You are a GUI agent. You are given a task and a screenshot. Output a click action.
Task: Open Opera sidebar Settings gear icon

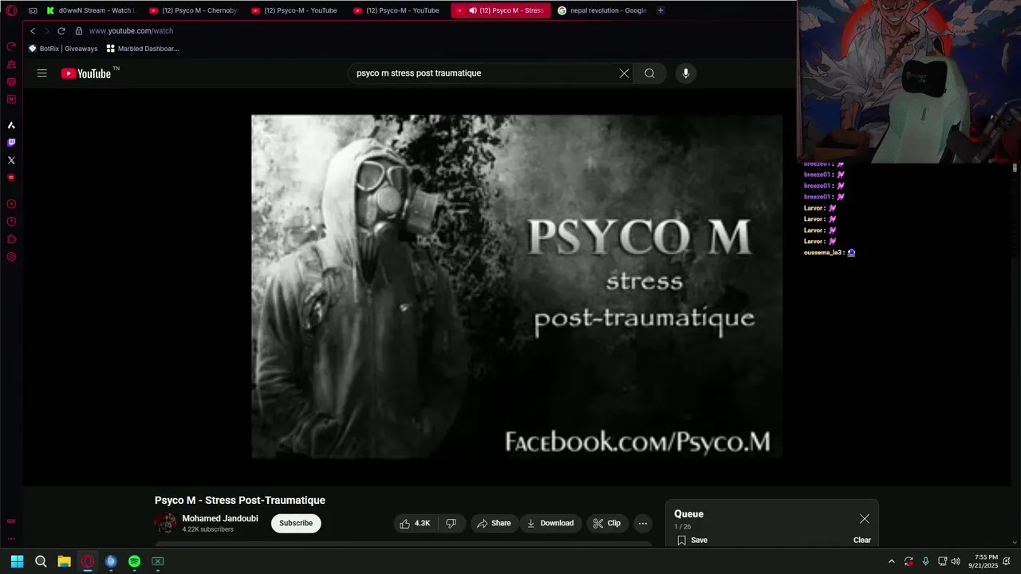pyautogui.click(x=11, y=257)
